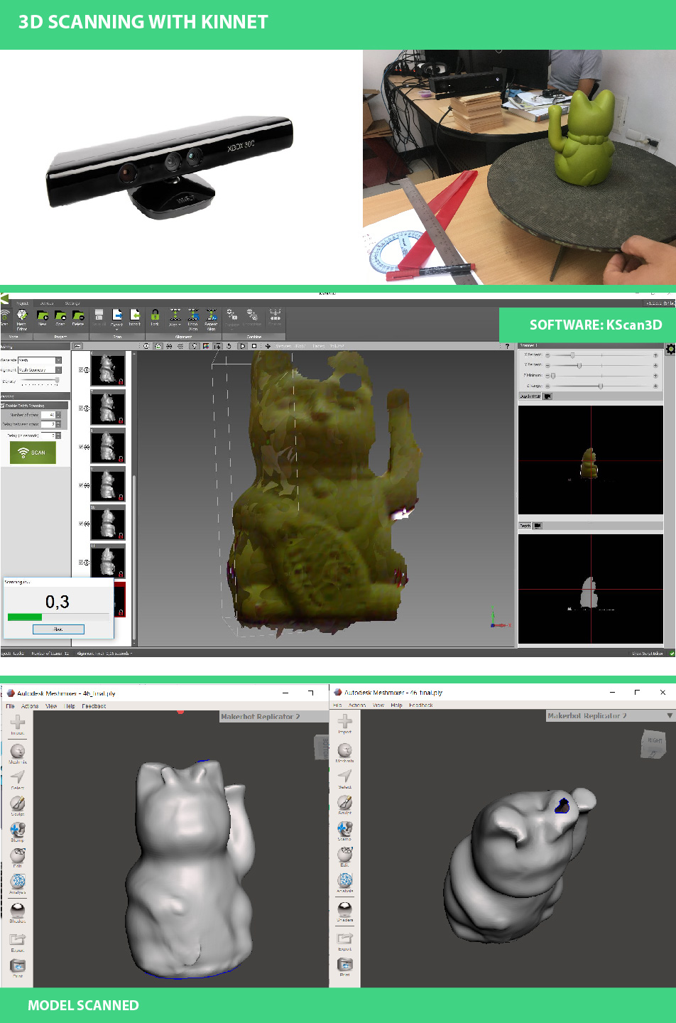Click the color grid icon in viewport toolbar
This screenshot has width=676, height=1023.
(x=206, y=346)
